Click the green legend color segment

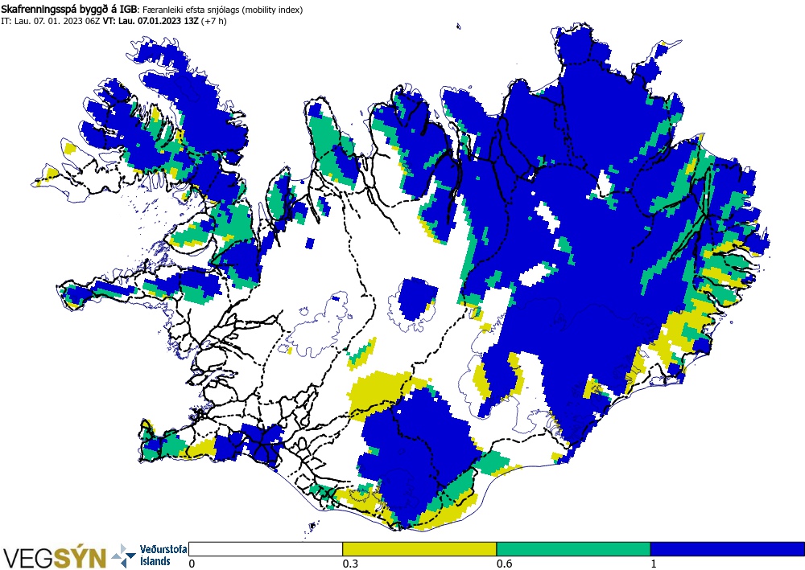[573, 549]
